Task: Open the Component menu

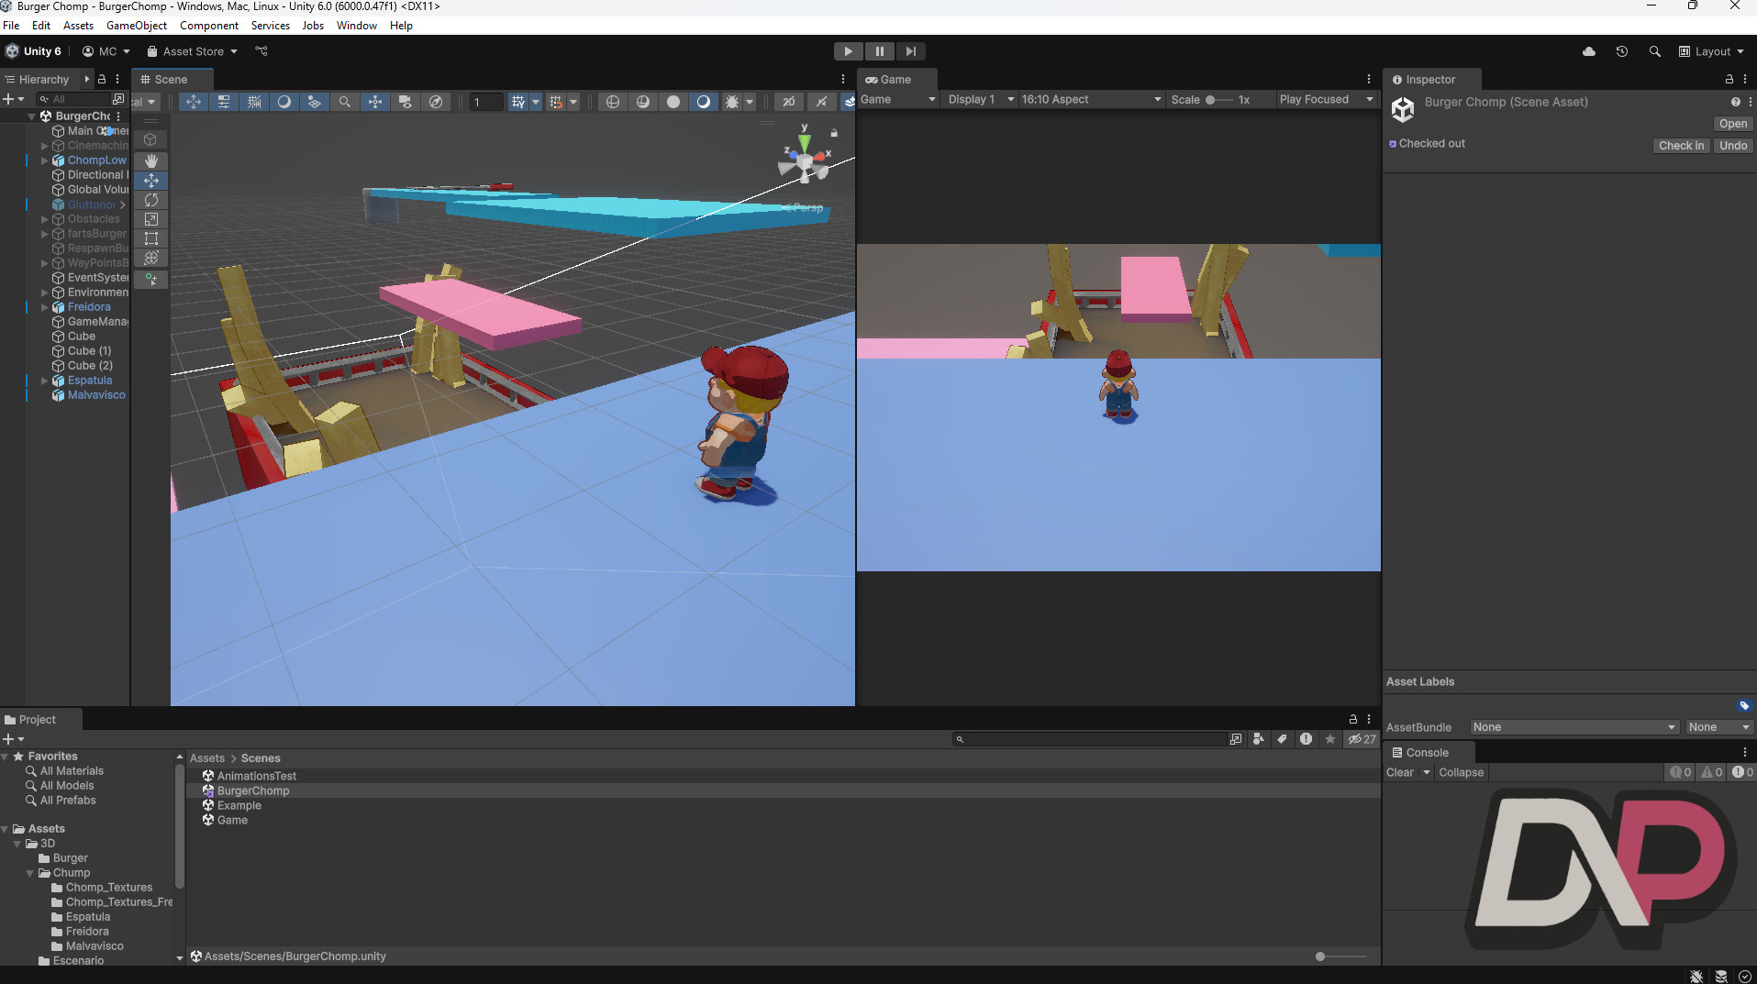Action: 209,26
